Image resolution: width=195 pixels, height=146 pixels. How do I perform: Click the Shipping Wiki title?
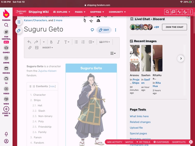(x=38, y=12)
